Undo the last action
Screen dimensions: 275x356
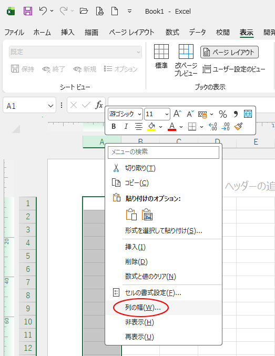pyautogui.click(x=43, y=11)
